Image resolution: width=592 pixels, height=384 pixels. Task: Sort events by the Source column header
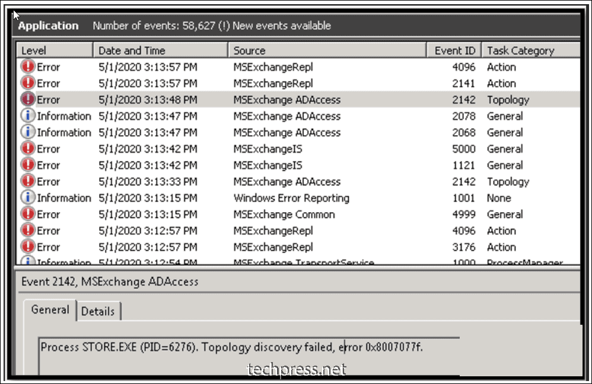point(327,50)
